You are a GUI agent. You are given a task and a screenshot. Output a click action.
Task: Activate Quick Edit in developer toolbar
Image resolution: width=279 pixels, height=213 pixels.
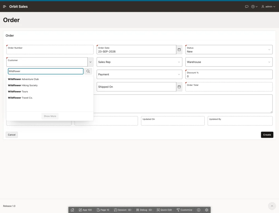(x=164, y=210)
